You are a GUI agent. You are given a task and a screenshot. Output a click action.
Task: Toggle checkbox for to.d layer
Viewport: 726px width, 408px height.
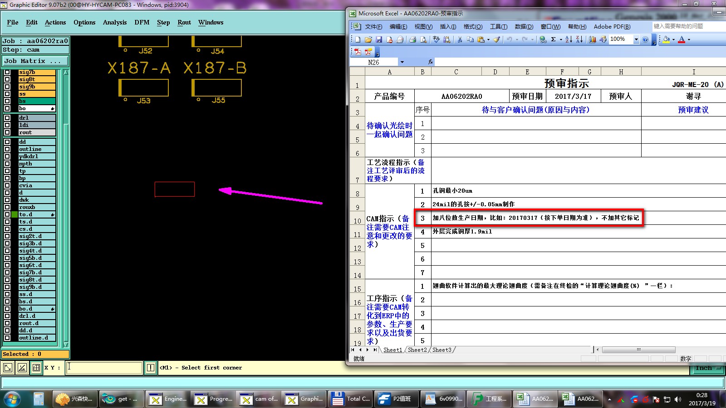[x=7, y=214]
